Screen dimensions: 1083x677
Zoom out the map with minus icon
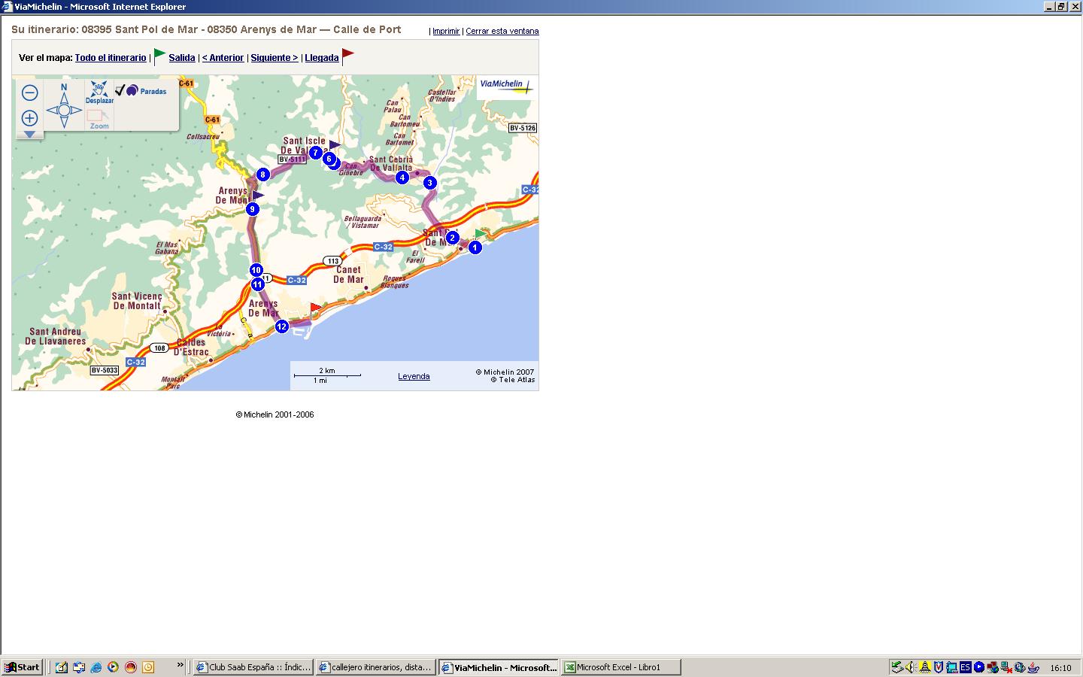[x=30, y=93]
